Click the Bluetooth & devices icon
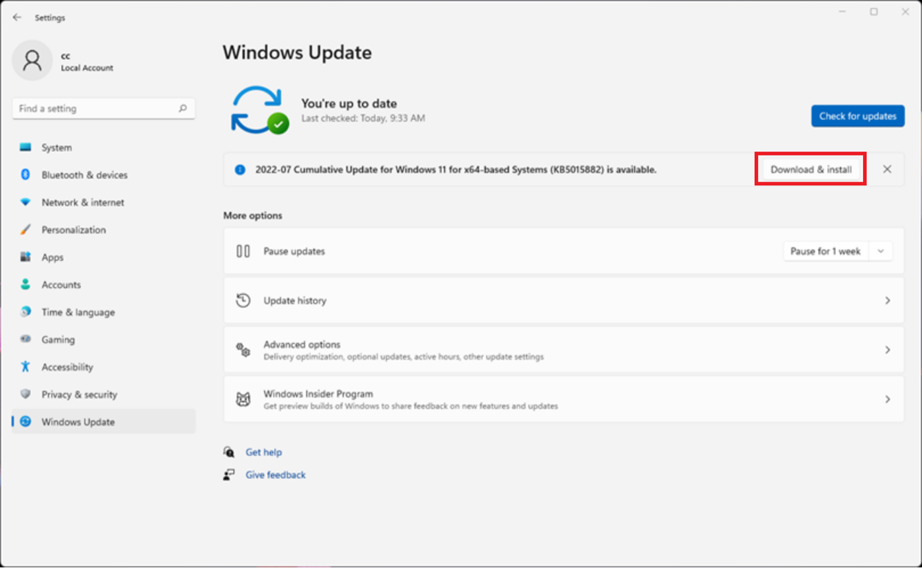922x568 pixels. click(25, 174)
